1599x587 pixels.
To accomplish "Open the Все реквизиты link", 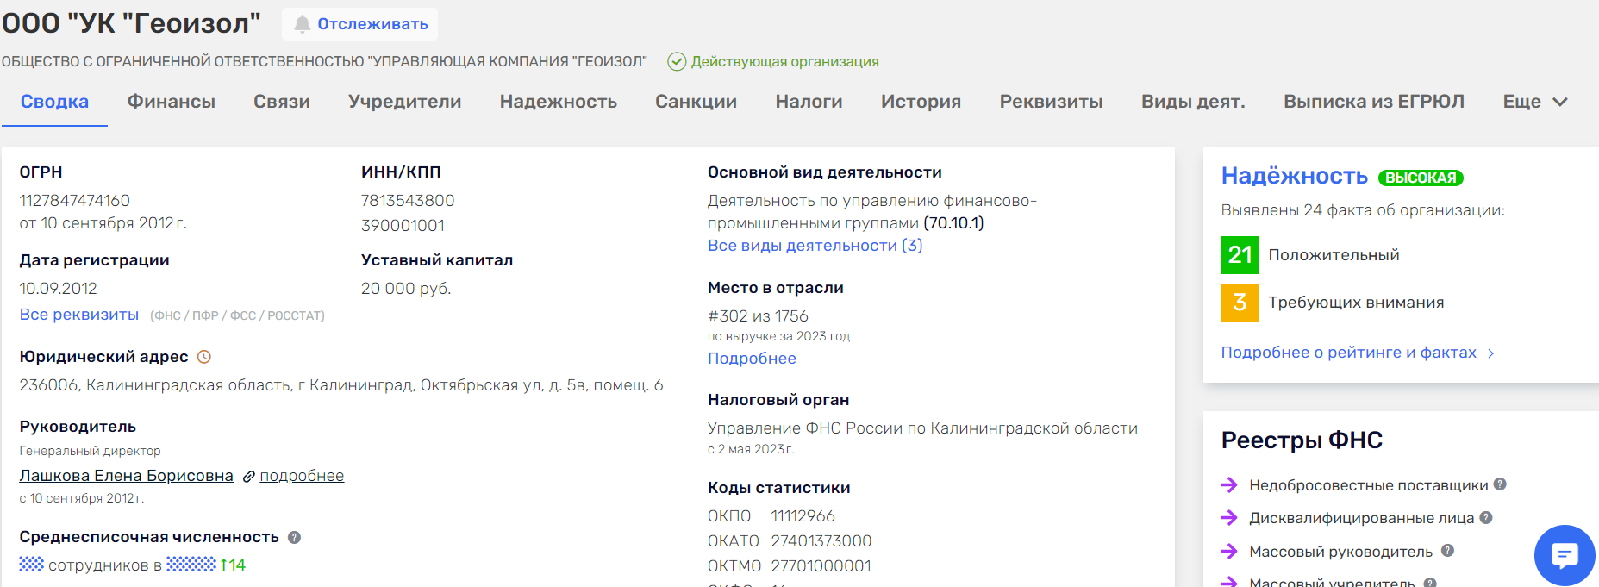I will point(79,315).
